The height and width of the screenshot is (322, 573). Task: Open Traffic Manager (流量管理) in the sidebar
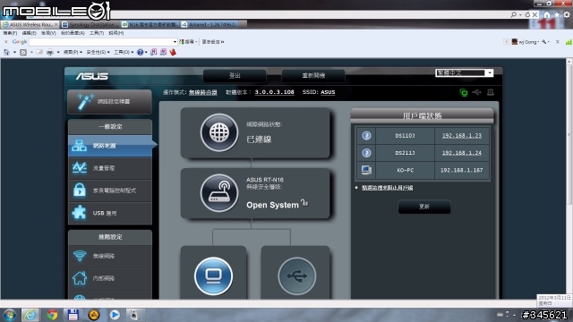click(109, 168)
